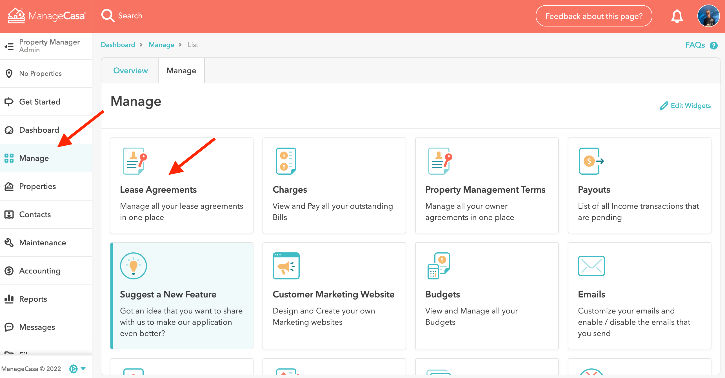Click the Property Management Terms icon

point(440,161)
